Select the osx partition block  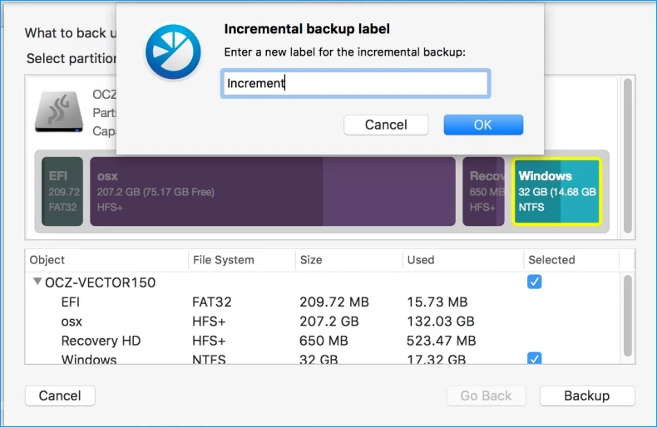click(272, 191)
